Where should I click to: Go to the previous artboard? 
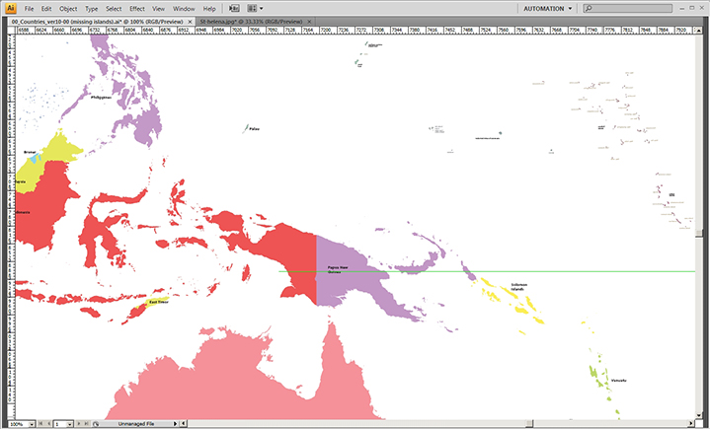[x=49, y=423]
